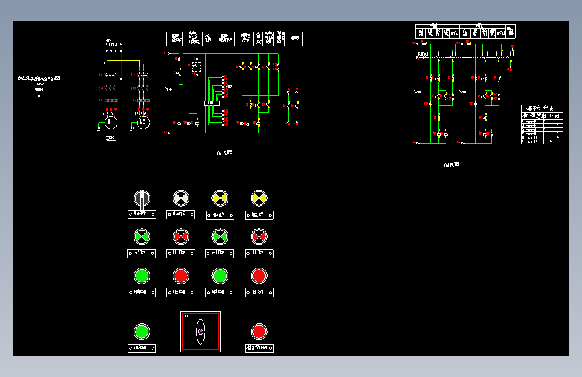Click the leftmost green crossed indicator lamp
This screenshot has height=377, width=582.
point(142,237)
